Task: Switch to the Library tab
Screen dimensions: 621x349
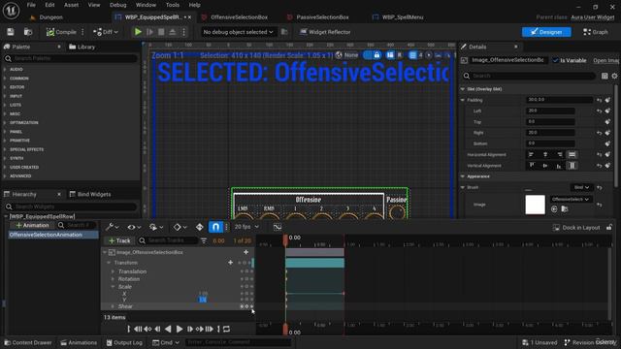Action: pyautogui.click(x=82, y=47)
